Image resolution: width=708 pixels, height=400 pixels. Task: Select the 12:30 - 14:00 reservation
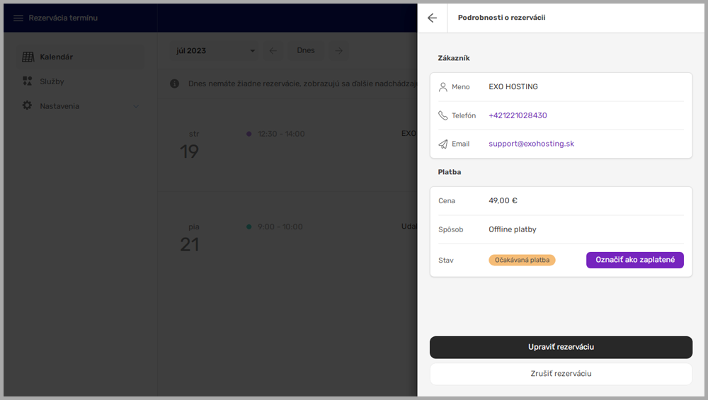(281, 134)
